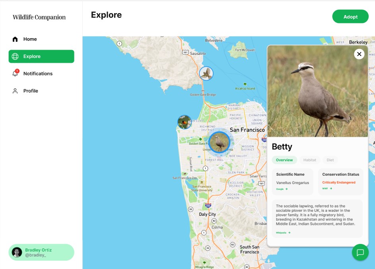The image size is (375, 269).
Task: Click the arrow next to the Google link
Action: click(286, 189)
